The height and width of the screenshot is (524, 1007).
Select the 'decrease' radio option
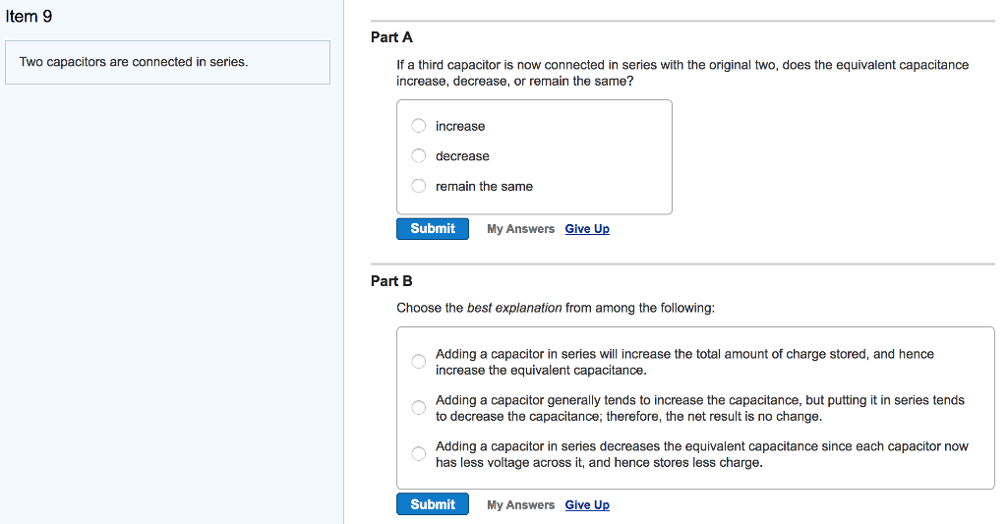pos(419,155)
